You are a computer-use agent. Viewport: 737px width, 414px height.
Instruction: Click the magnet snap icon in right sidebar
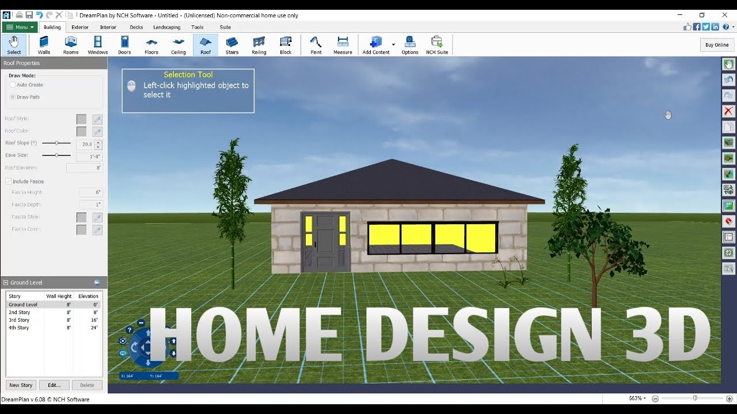[x=728, y=221]
